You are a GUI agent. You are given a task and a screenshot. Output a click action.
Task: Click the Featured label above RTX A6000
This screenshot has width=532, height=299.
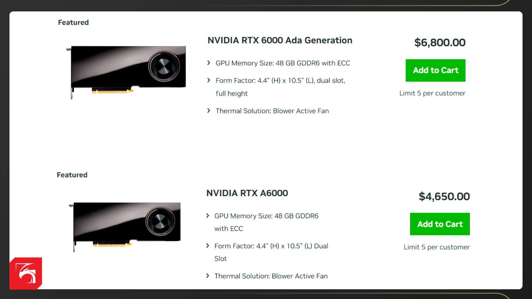(x=72, y=175)
